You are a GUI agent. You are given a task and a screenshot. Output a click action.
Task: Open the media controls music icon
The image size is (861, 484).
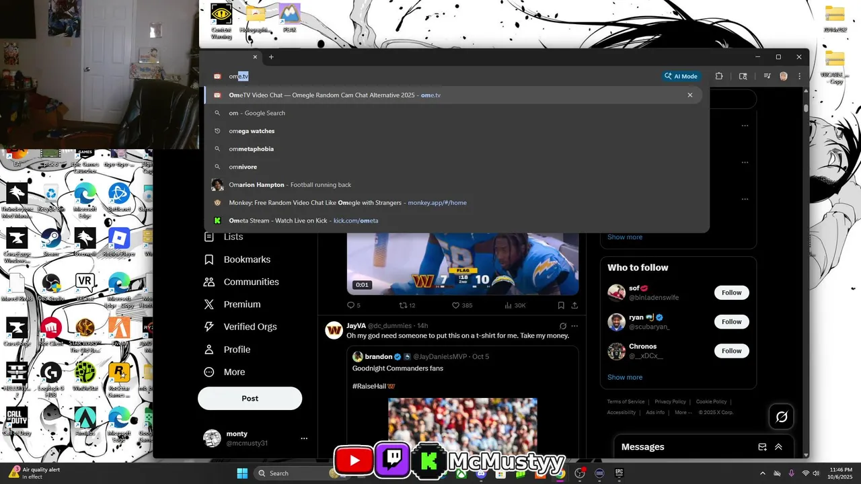(767, 76)
